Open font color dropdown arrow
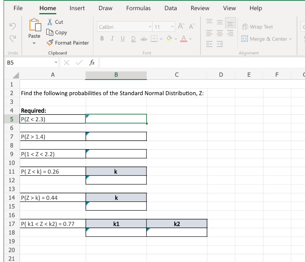305x262 pixels. pyautogui.click(x=190, y=39)
